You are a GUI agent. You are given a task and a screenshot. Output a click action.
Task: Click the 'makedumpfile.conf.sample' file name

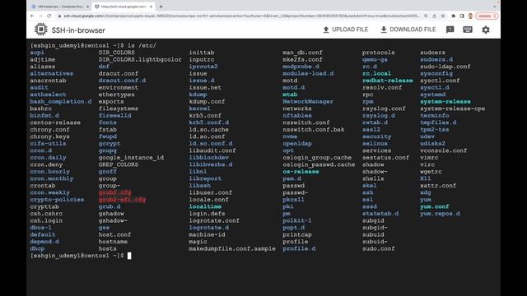(x=232, y=248)
